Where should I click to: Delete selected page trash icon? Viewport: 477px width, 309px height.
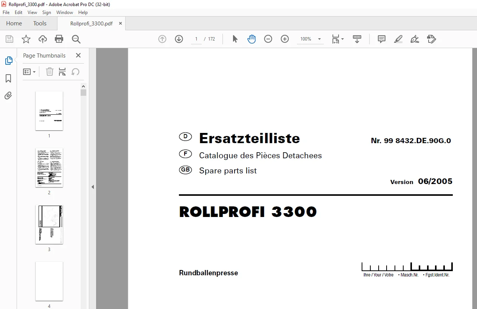point(50,72)
